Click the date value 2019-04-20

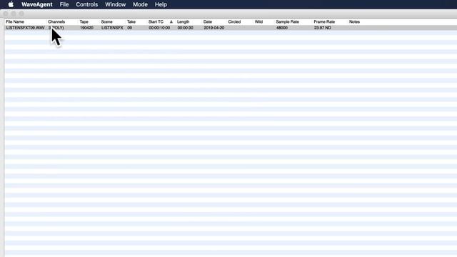214,28
